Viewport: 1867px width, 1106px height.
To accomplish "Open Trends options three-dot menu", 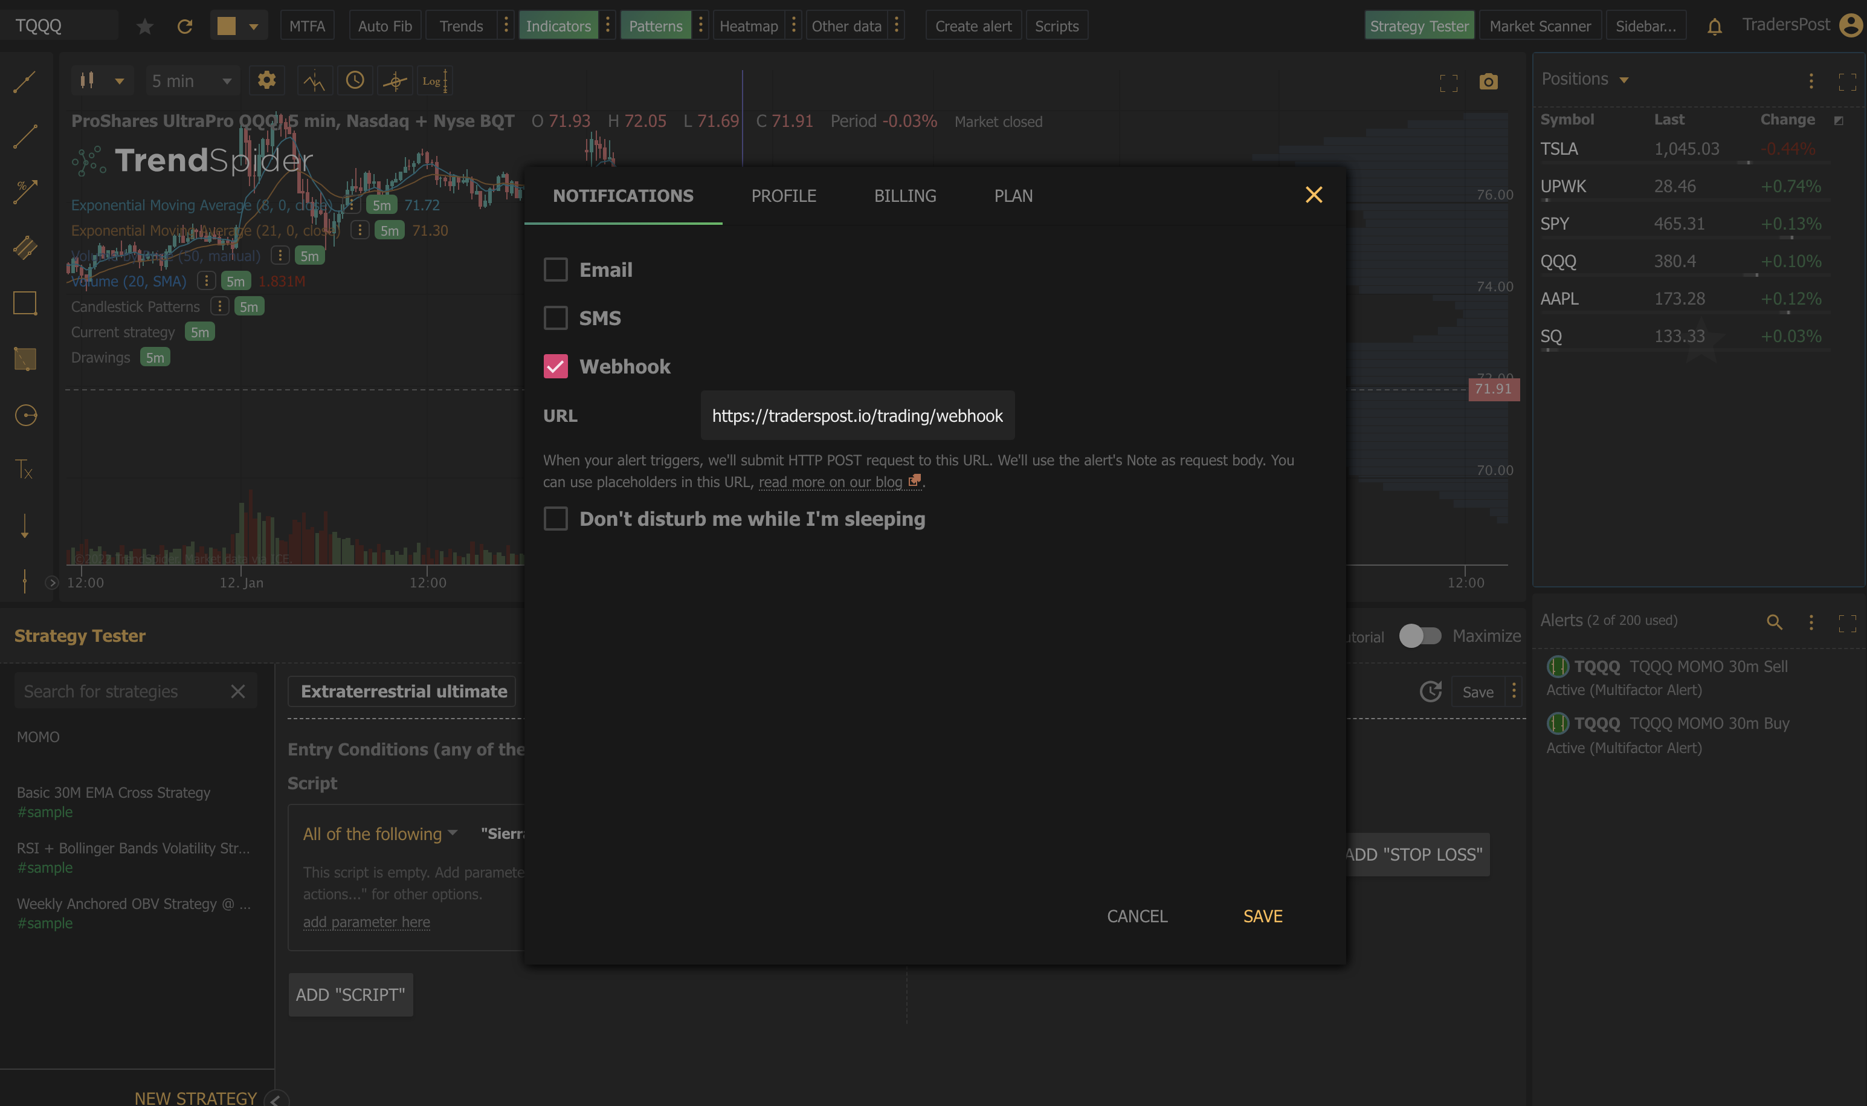I will pos(506,25).
